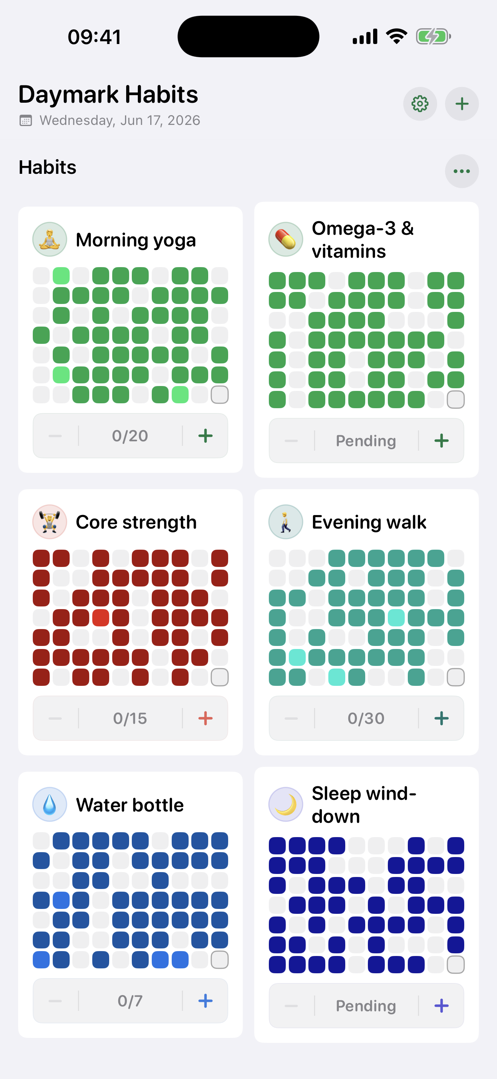Tap the Omega-3 & vitamins pill icon
The image size is (497, 1079).
point(286,240)
